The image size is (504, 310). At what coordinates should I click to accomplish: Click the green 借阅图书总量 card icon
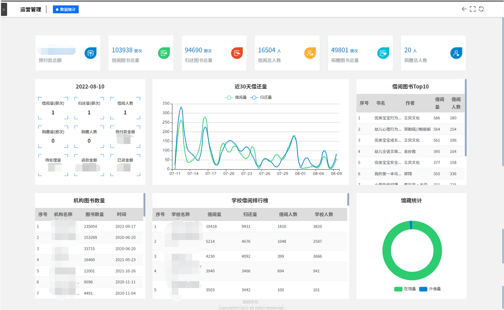click(x=164, y=53)
